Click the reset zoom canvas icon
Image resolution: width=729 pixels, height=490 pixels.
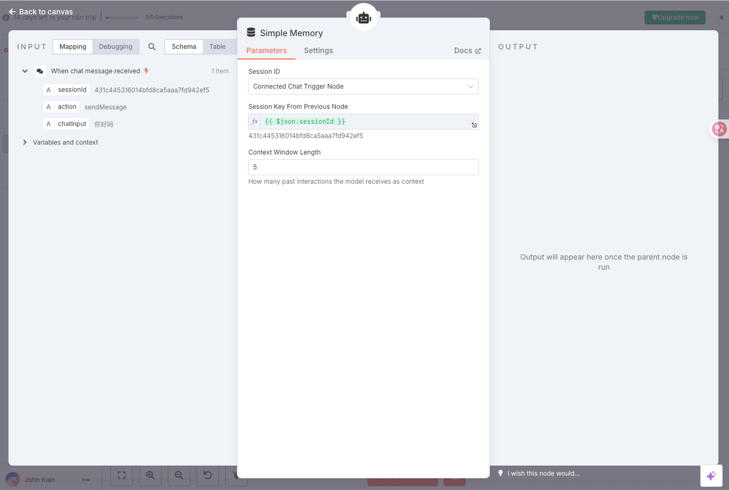point(207,475)
